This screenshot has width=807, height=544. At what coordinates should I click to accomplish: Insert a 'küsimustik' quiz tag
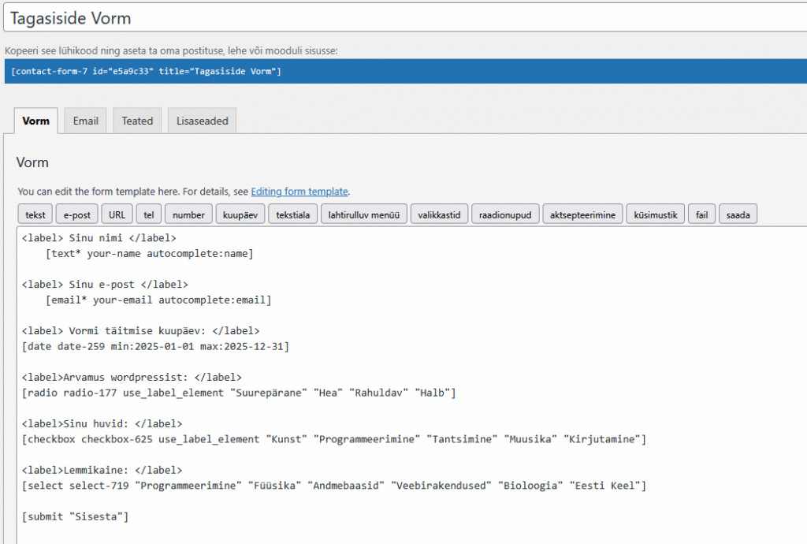click(x=656, y=214)
